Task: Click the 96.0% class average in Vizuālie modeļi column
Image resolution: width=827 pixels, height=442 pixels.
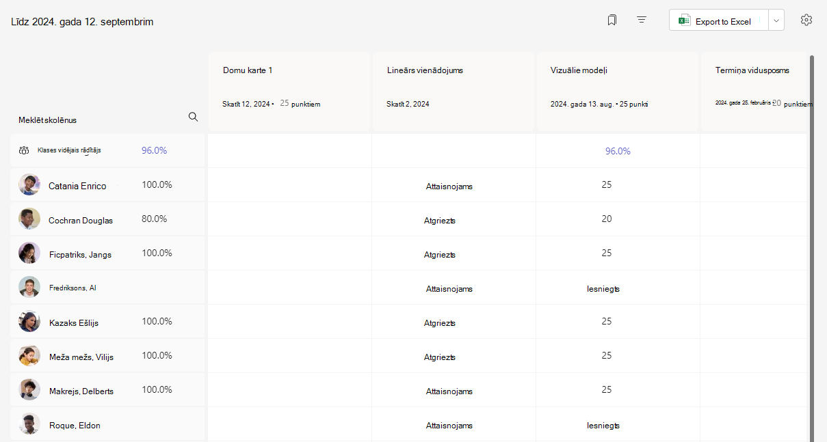Action: [x=618, y=151]
